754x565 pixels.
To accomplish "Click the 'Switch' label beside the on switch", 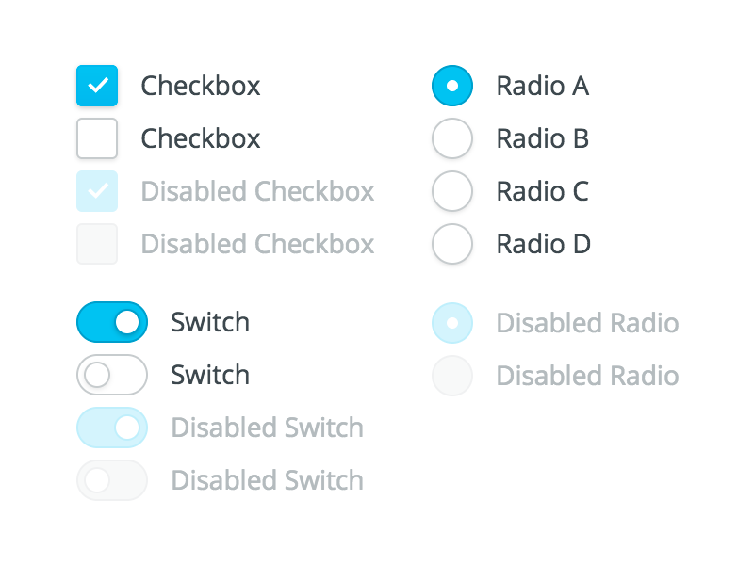I will [x=210, y=323].
